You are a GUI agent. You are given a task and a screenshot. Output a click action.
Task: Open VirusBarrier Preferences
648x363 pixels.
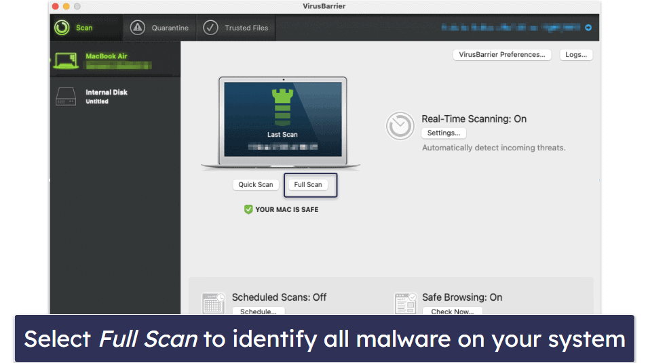pyautogui.click(x=501, y=54)
